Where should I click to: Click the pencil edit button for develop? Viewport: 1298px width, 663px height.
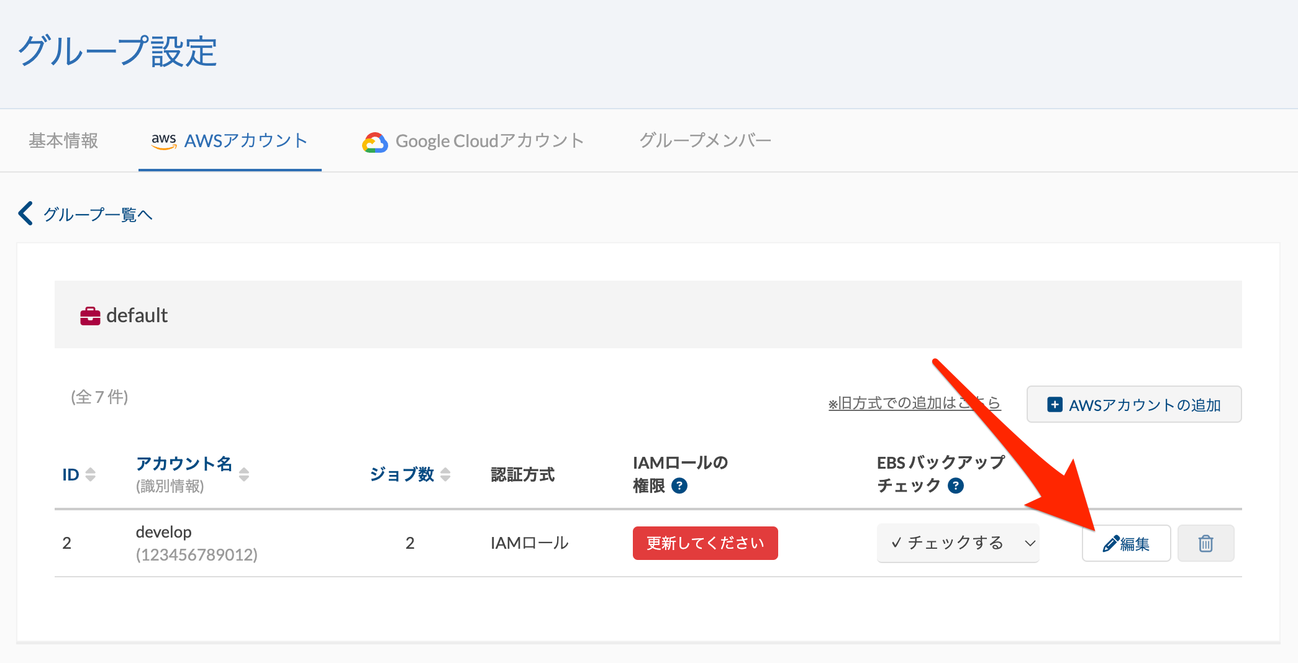pyautogui.click(x=1126, y=543)
